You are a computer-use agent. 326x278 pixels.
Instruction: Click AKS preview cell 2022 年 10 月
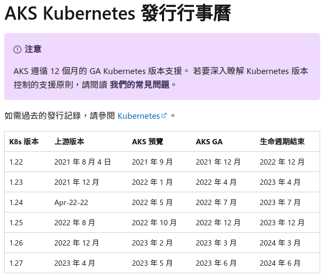(x=154, y=223)
